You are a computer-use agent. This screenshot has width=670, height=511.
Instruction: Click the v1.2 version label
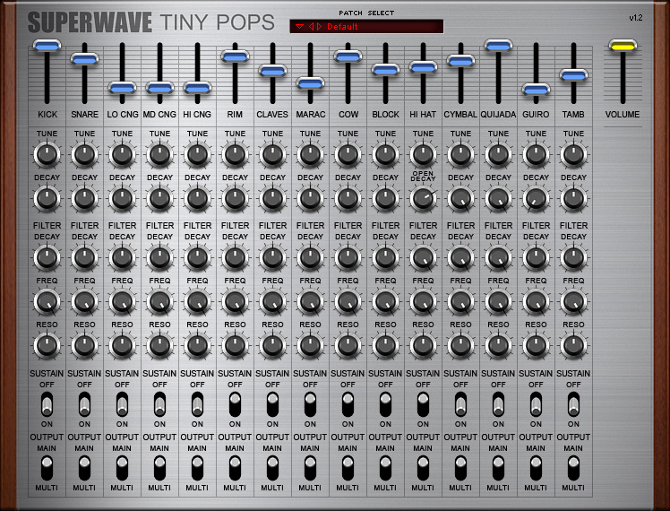(636, 18)
